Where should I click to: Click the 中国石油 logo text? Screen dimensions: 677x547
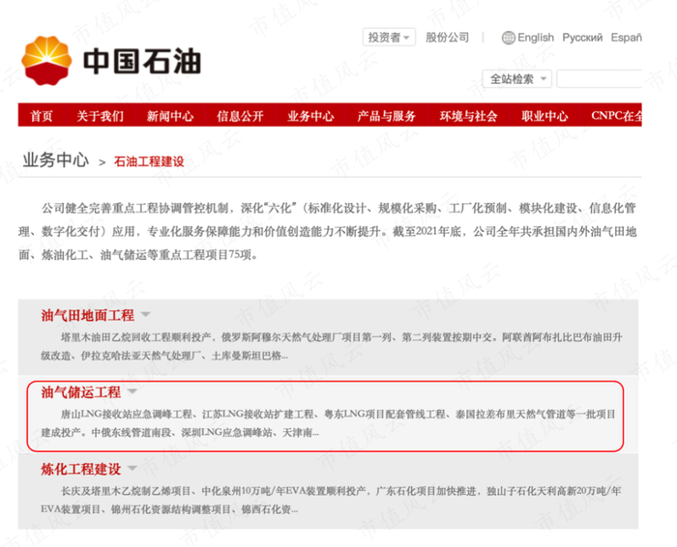(x=142, y=61)
